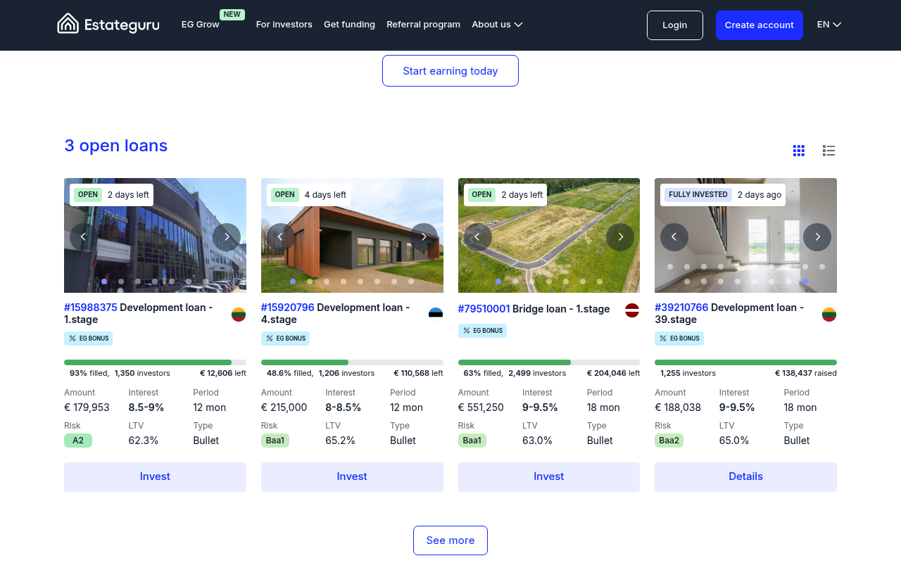Click Latvia flag on loan #79510001
The width and height of the screenshot is (901, 563).
coord(632,310)
